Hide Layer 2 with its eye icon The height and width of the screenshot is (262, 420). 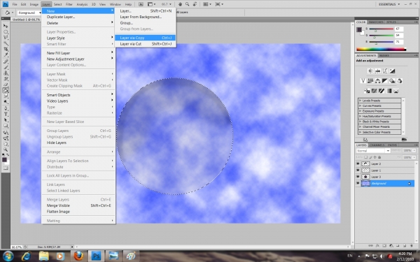point(358,163)
